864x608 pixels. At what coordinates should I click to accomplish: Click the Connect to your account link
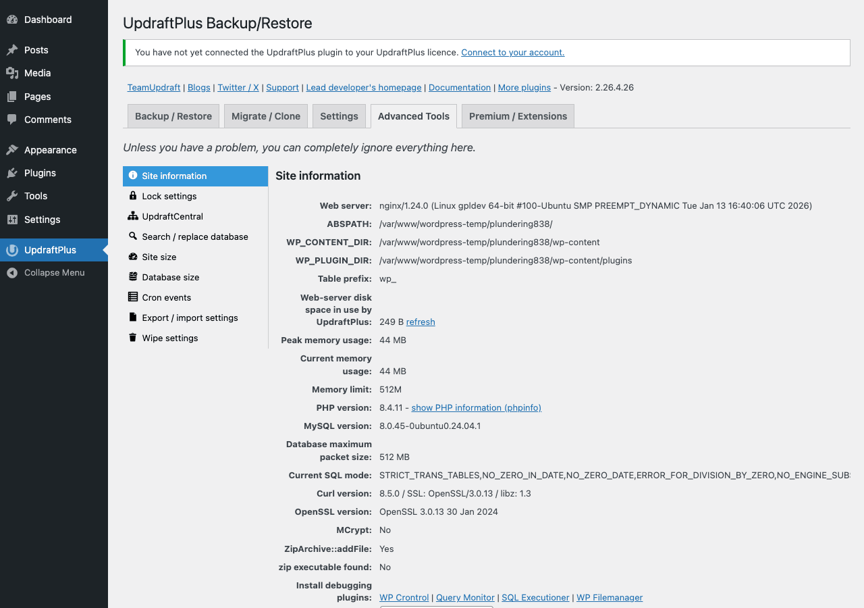(513, 52)
